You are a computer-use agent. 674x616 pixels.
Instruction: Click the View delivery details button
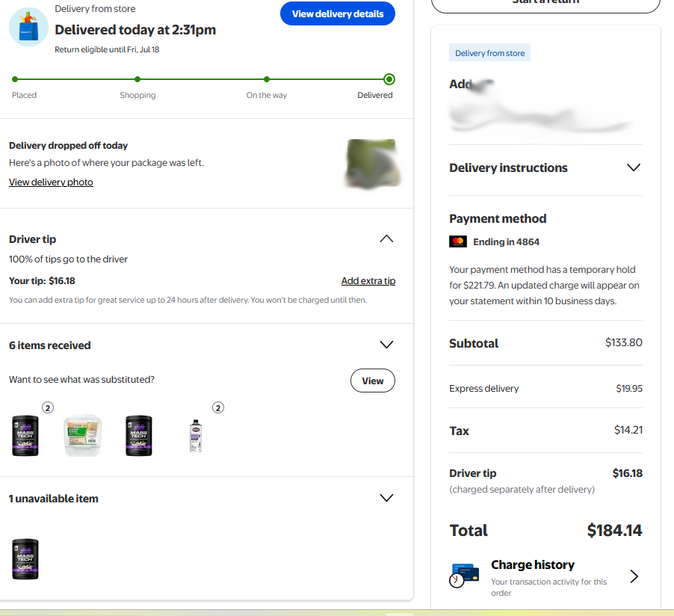coord(338,13)
